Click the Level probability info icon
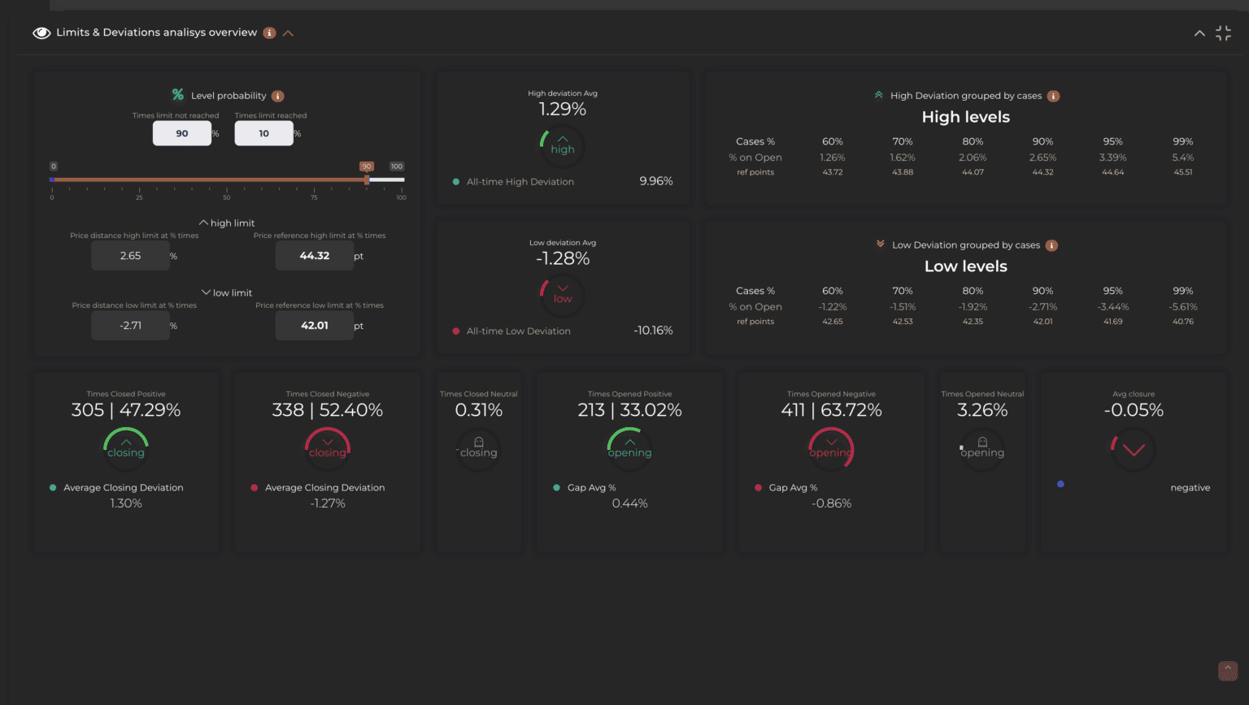This screenshot has width=1249, height=705. coord(277,96)
